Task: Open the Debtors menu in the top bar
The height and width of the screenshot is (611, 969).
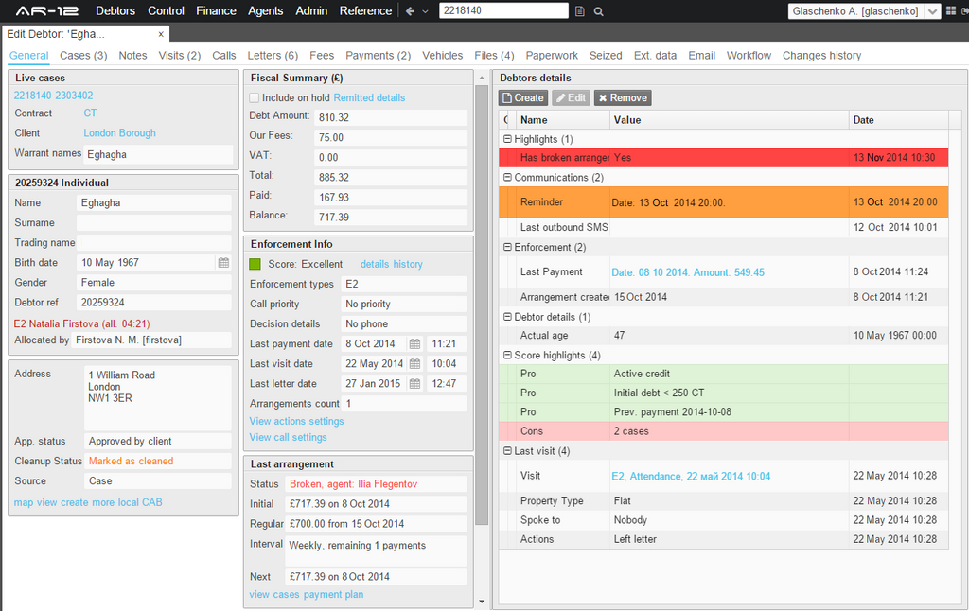Action: click(x=115, y=11)
